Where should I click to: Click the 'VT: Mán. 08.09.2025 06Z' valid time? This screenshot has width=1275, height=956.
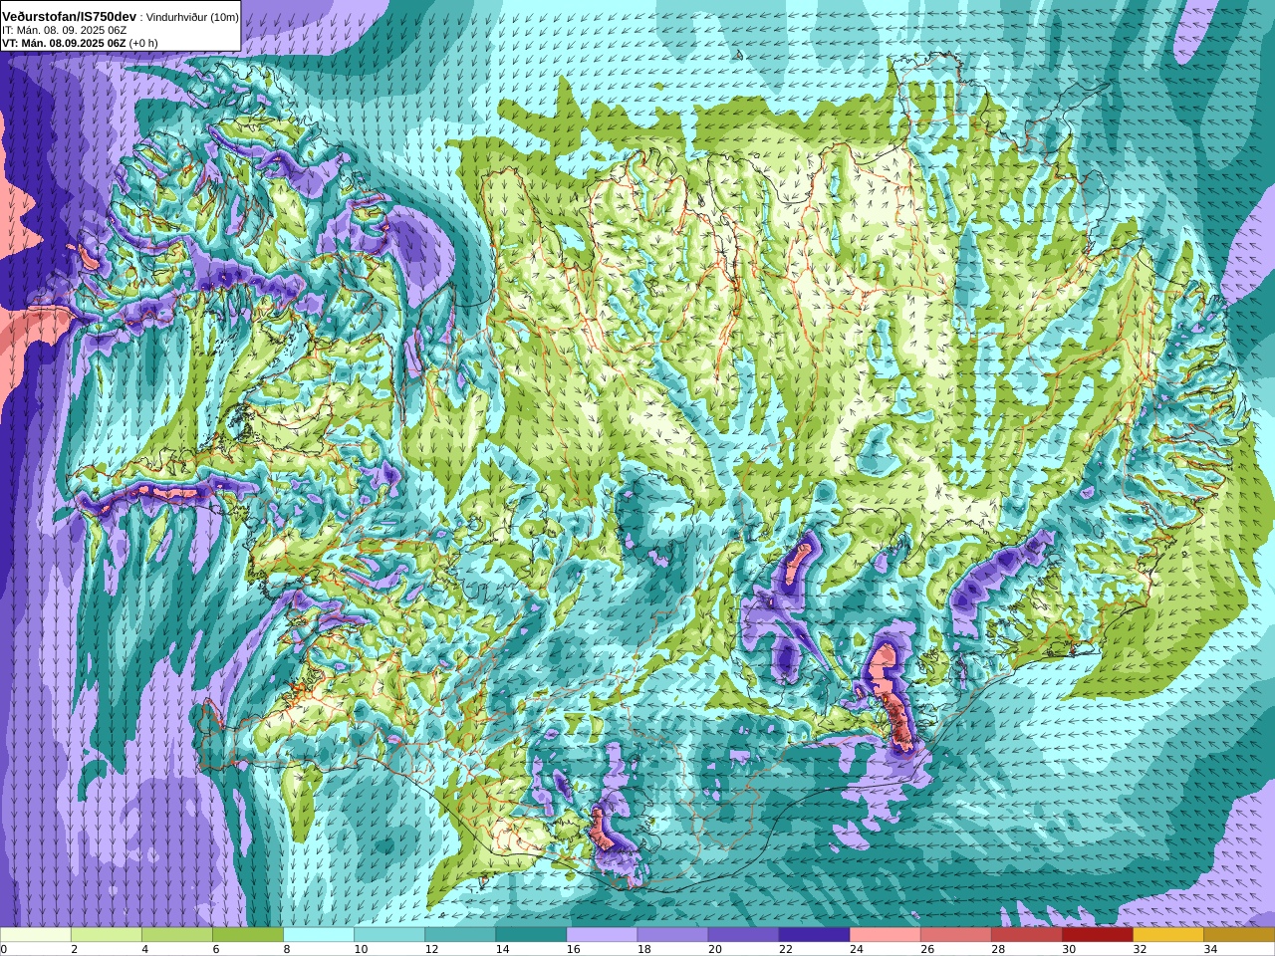click(64, 44)
